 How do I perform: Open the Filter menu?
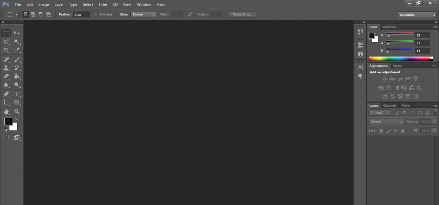103,4
